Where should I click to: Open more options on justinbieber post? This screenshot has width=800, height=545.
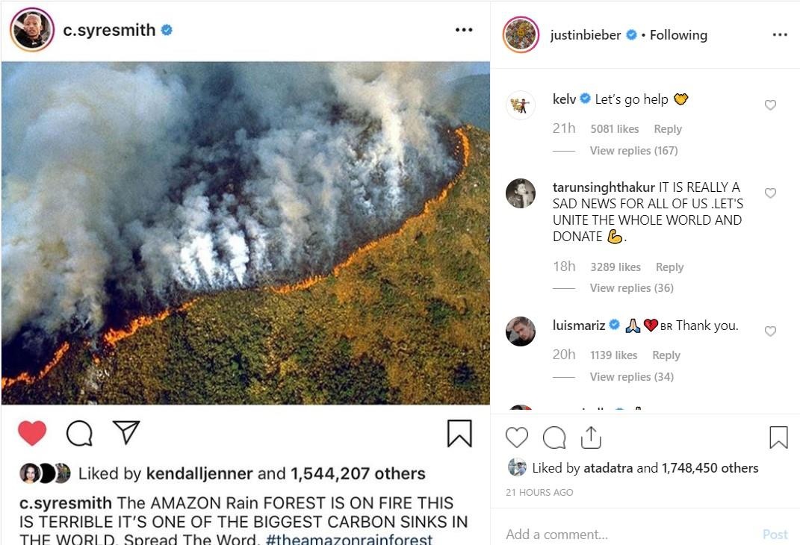[780, 35]
